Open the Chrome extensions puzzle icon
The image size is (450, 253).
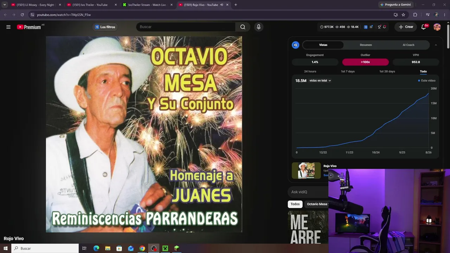pos(415,15)
